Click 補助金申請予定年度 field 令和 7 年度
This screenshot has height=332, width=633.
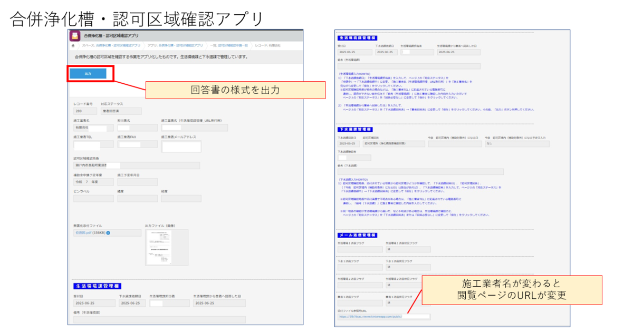click(x=93, y=182)
